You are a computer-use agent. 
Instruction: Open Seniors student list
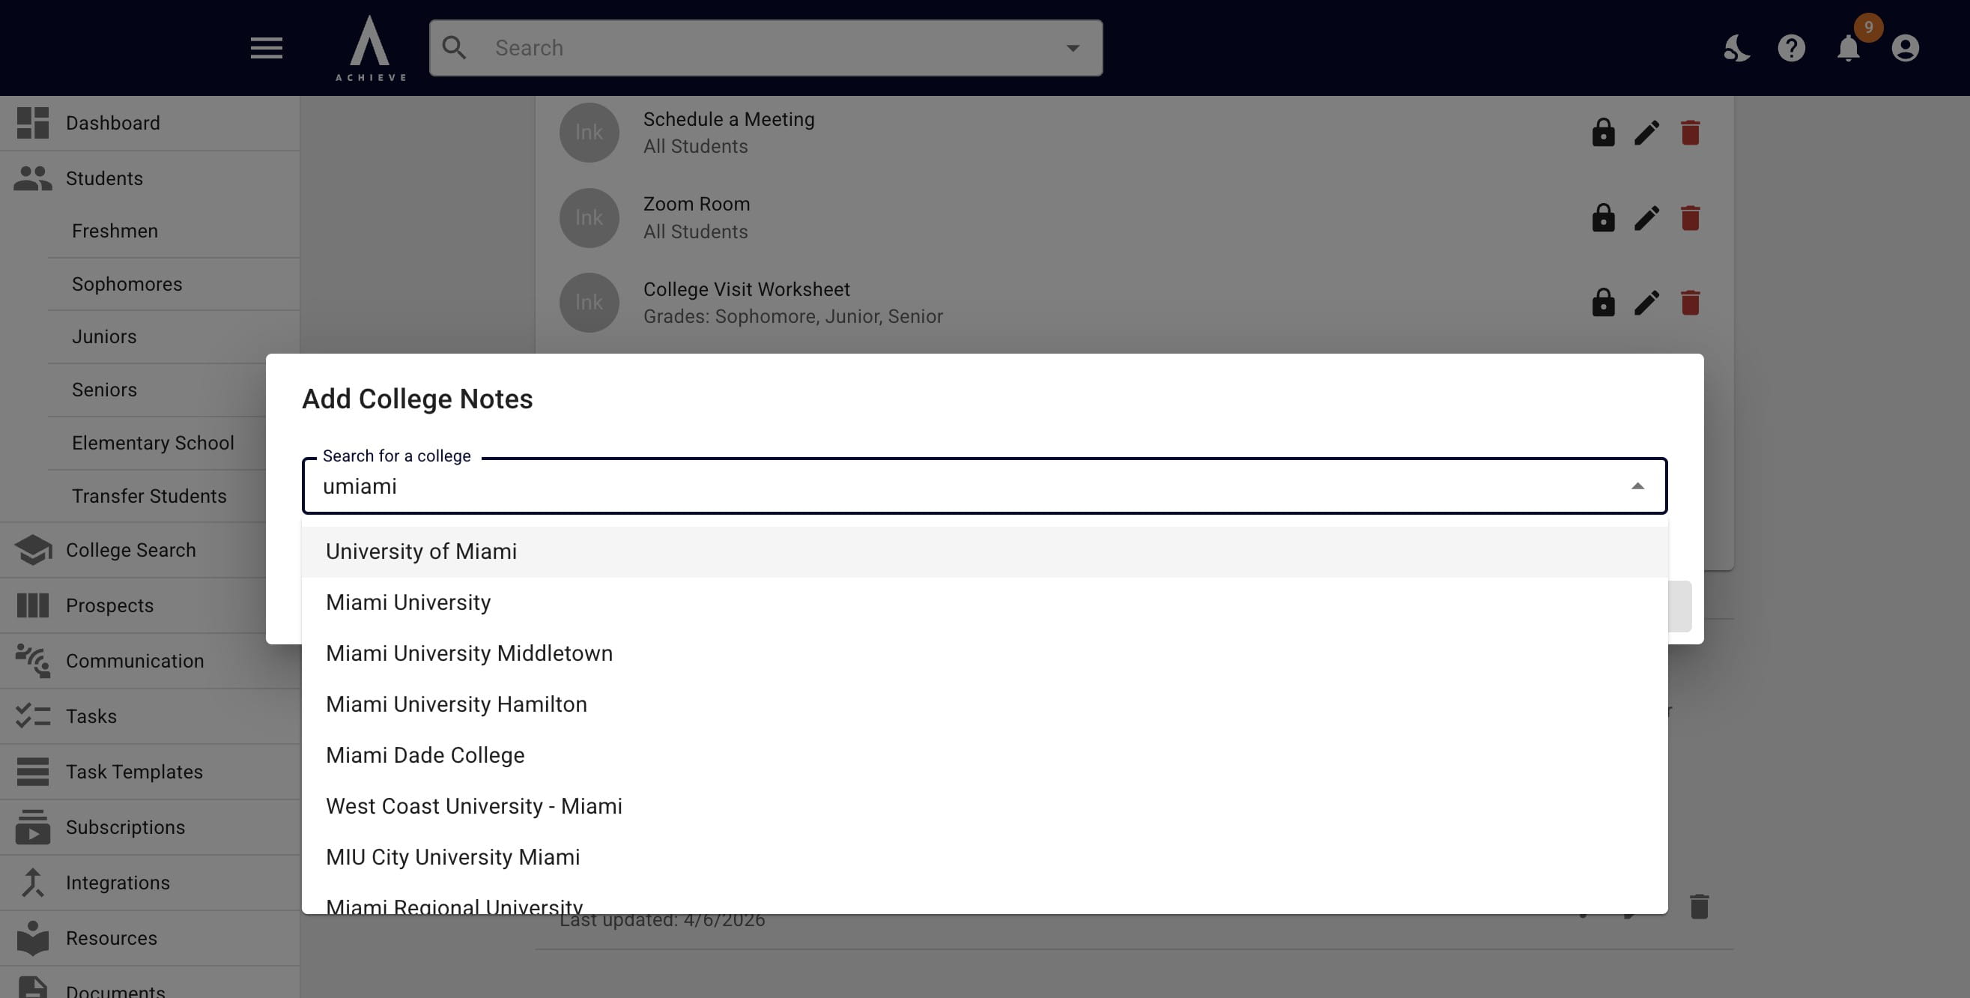click(157, 390)
